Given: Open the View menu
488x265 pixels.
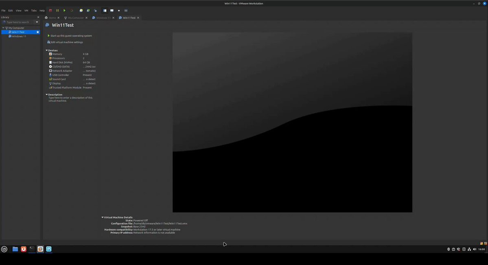Looking at the screenshot, I should [19, 11].
